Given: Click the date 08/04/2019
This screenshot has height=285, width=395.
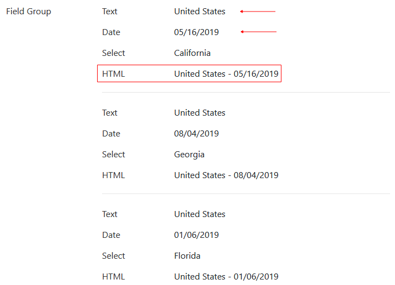Looking at the screenshot, I should pyautogui.click(x=196, y=133).
